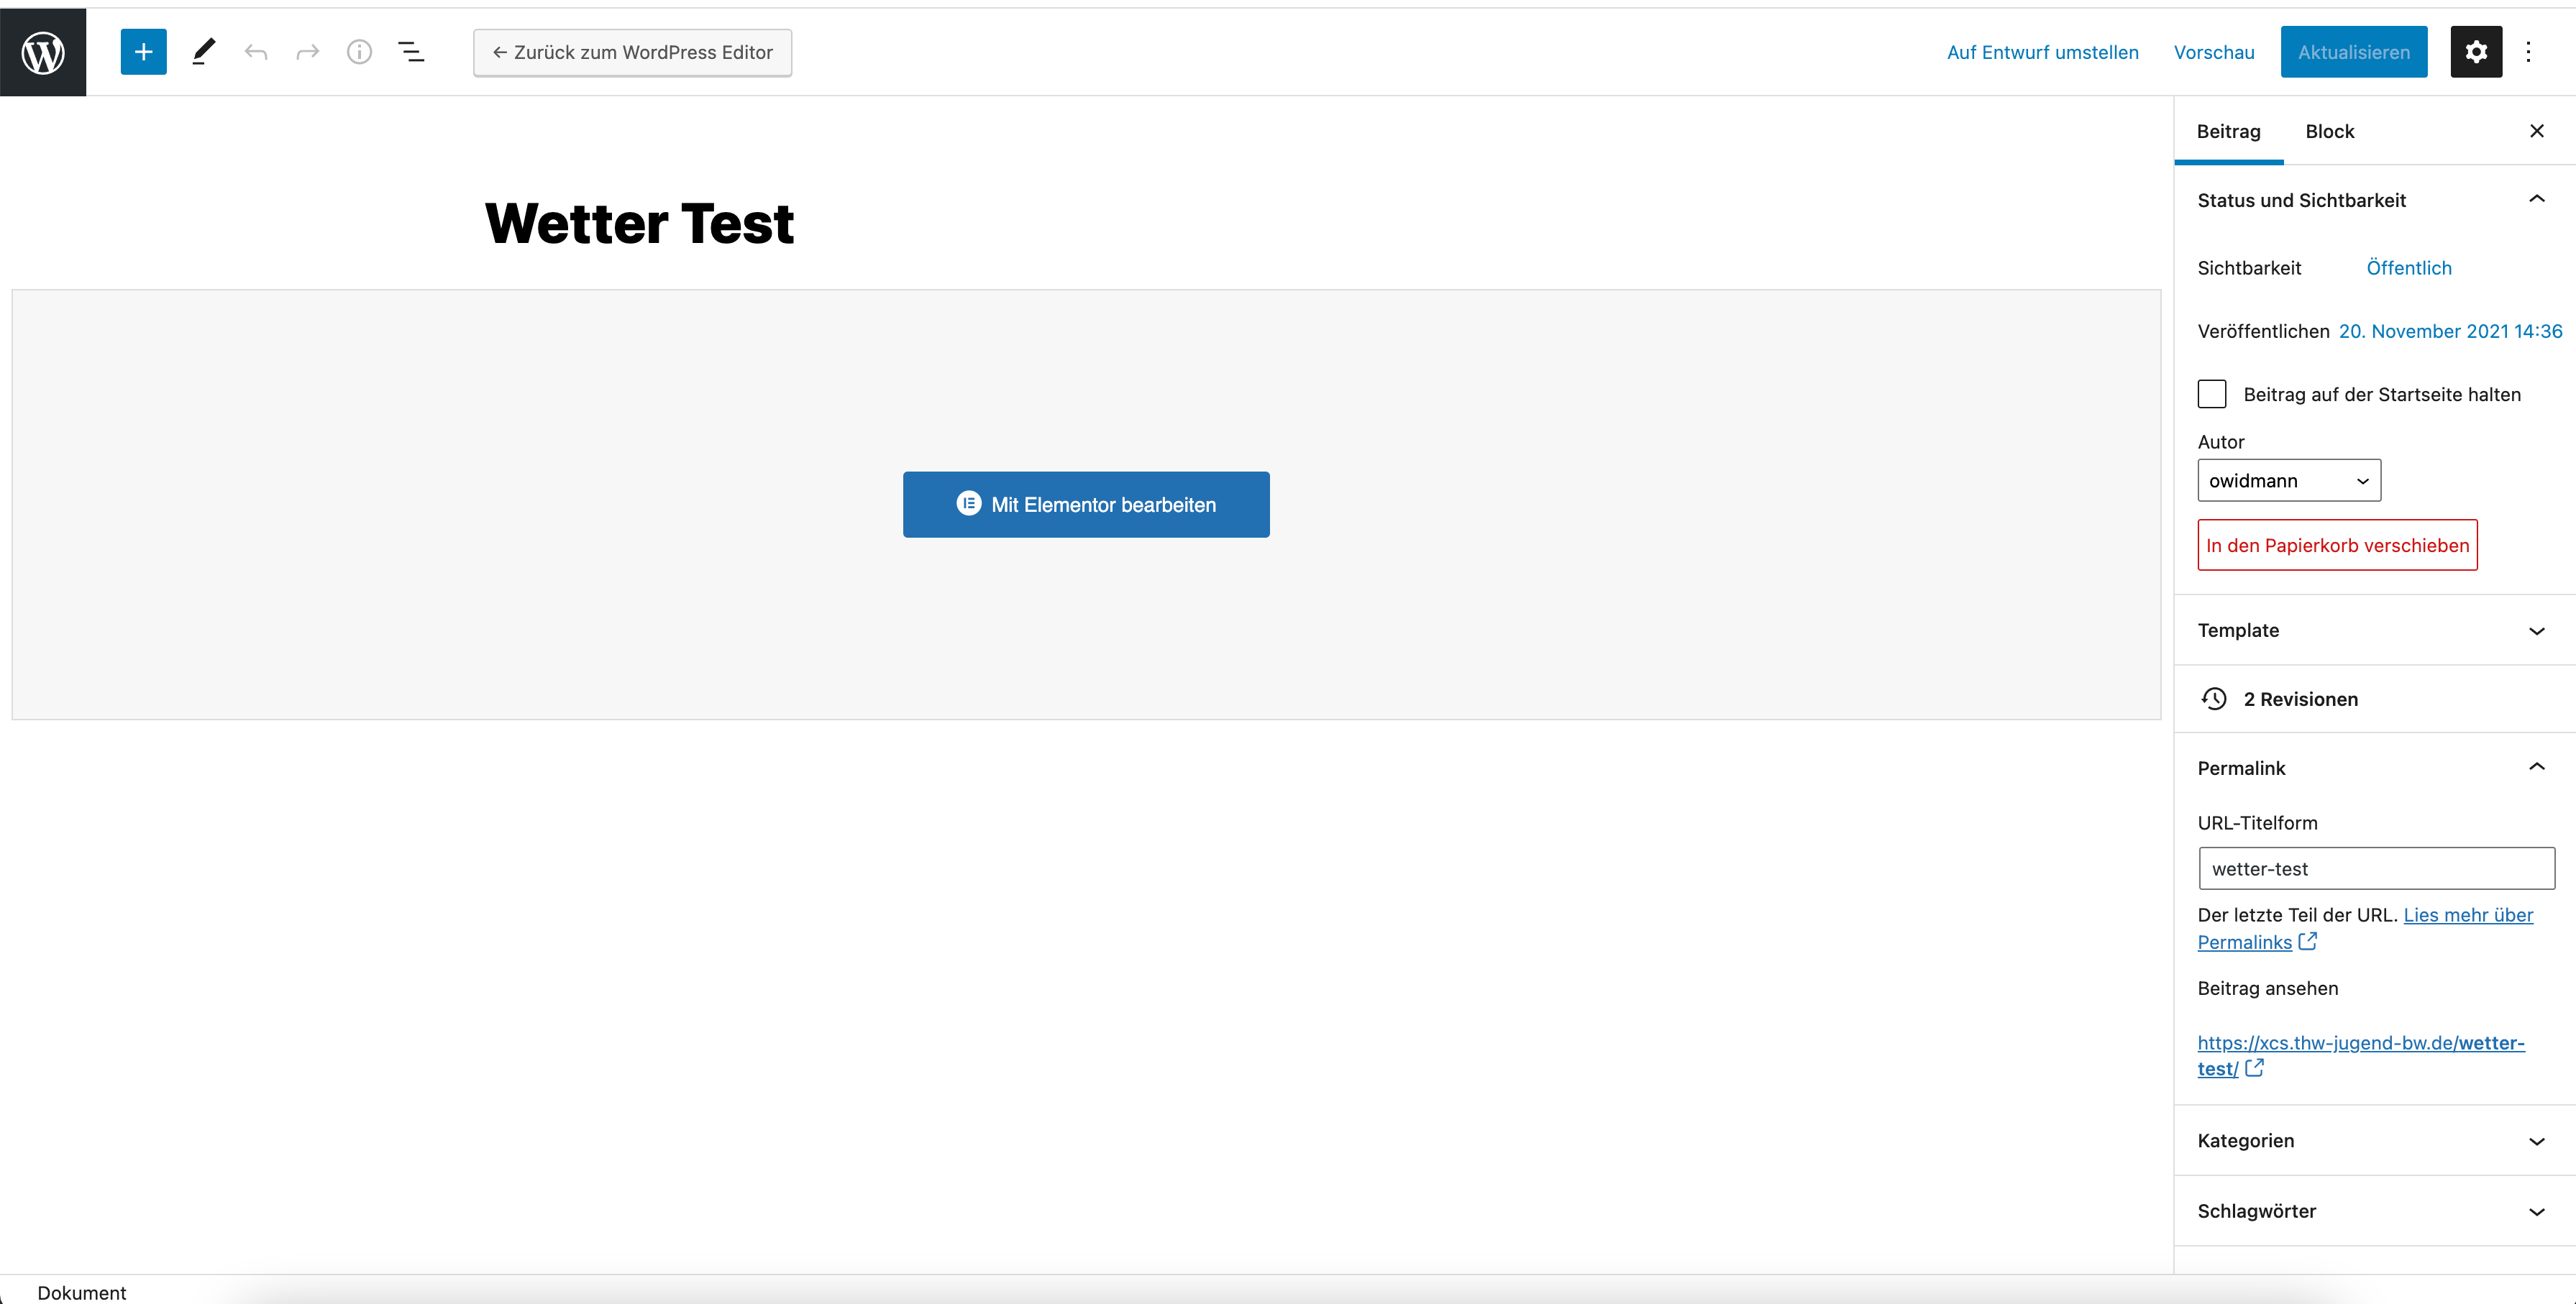Click the Aktualisieren button
This screenshot has width=2576, height=1304.
2354,52
